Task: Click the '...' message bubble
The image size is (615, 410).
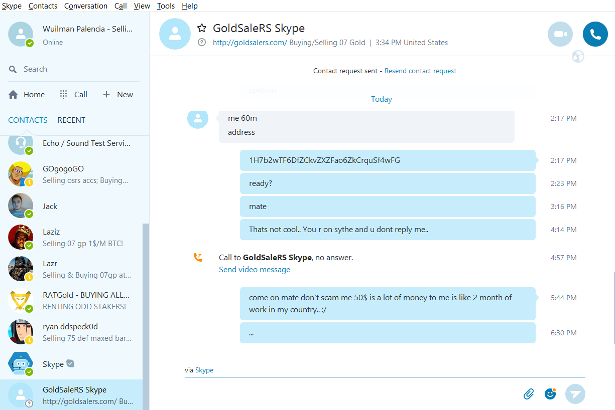Action: (x=388, y=333)
